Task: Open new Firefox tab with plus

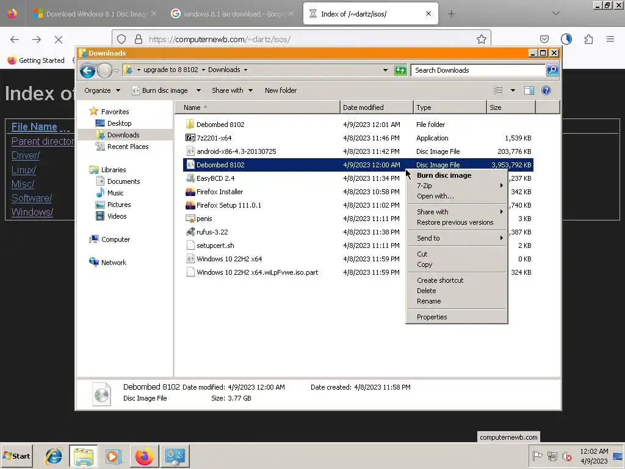Action: pyautogui.click(x=451, y=14)
